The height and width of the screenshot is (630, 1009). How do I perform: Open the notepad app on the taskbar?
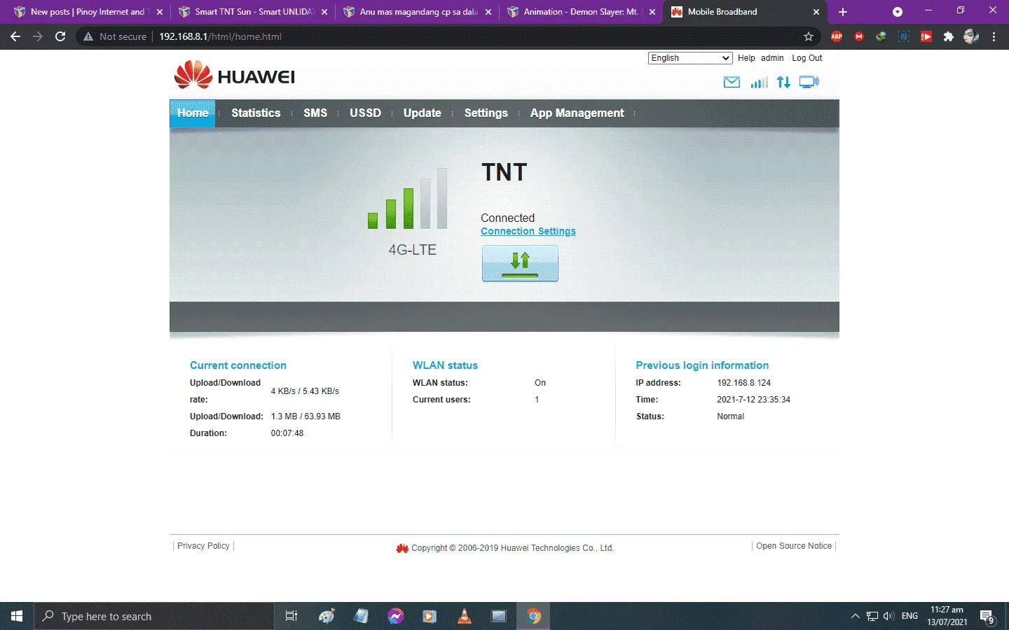[361, 616]
